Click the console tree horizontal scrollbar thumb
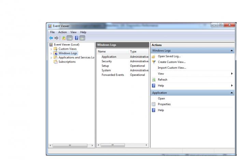The width and height of the screenshot is (239, 160). (70, 146)
